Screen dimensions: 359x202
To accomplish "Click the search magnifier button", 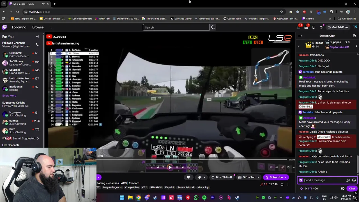I will pos(213,27).
